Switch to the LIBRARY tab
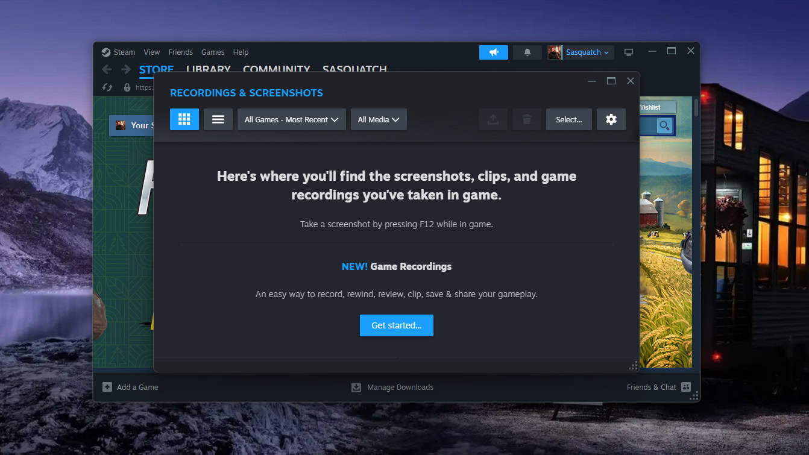Screen dimensions: 809x455 [209, 69]
